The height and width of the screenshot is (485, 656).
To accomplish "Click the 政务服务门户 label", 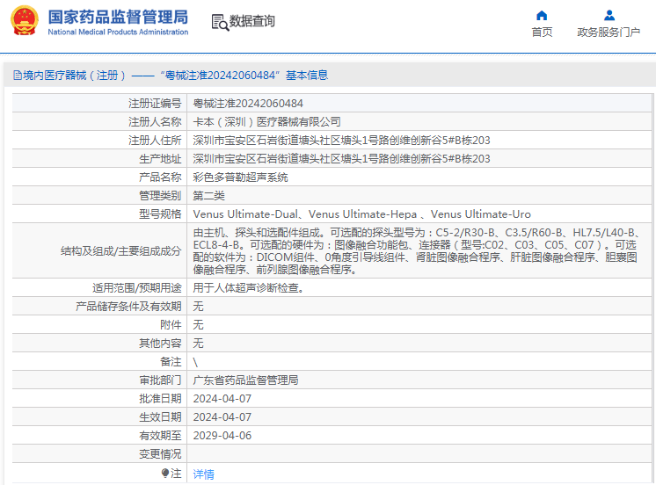I will tap(609, 33).
